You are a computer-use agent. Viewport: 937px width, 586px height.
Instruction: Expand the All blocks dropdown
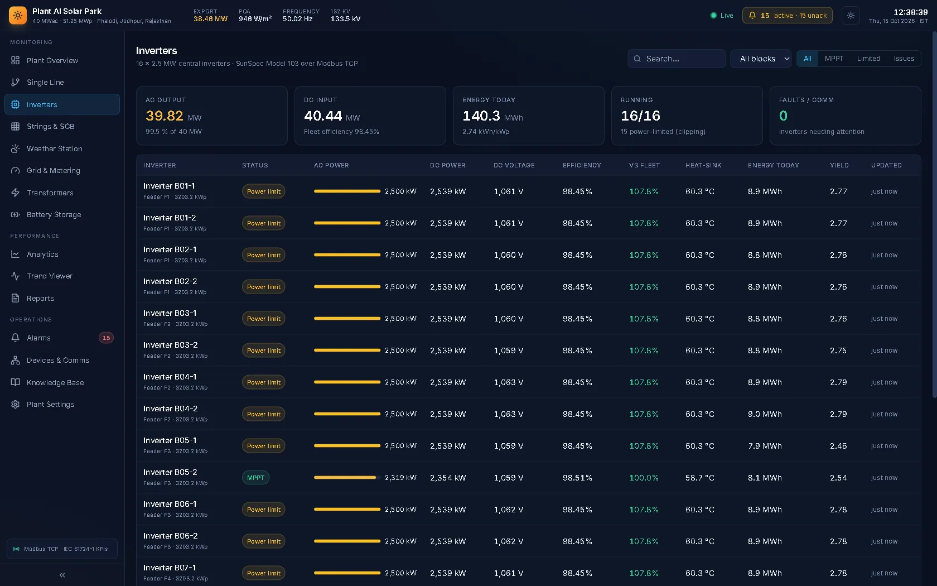tap(761, 59)
